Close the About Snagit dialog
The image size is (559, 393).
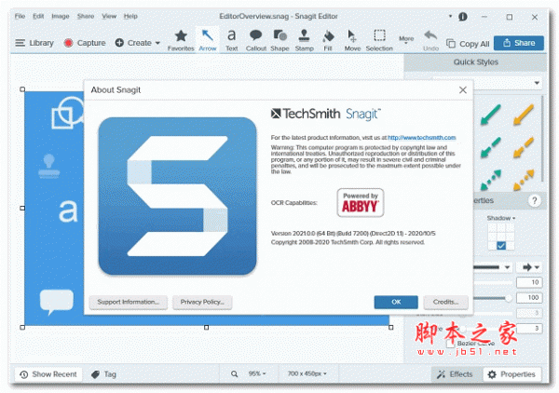(x=463, y=89)
